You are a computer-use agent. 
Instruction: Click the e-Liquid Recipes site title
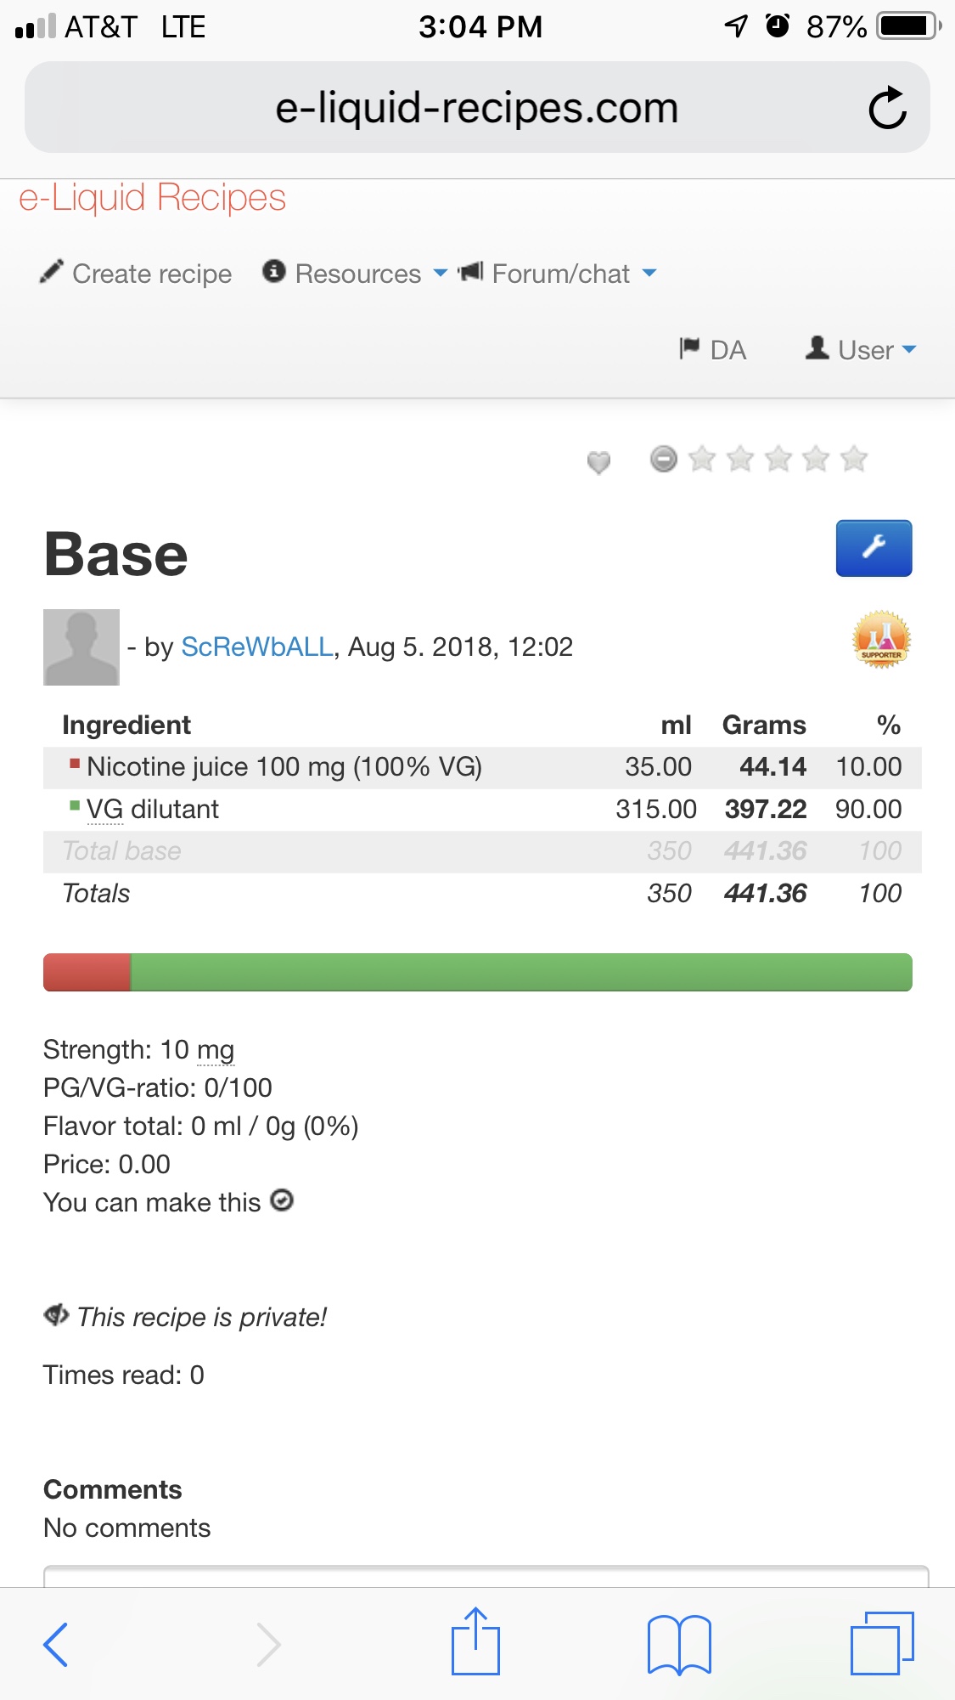coord(153,198)
